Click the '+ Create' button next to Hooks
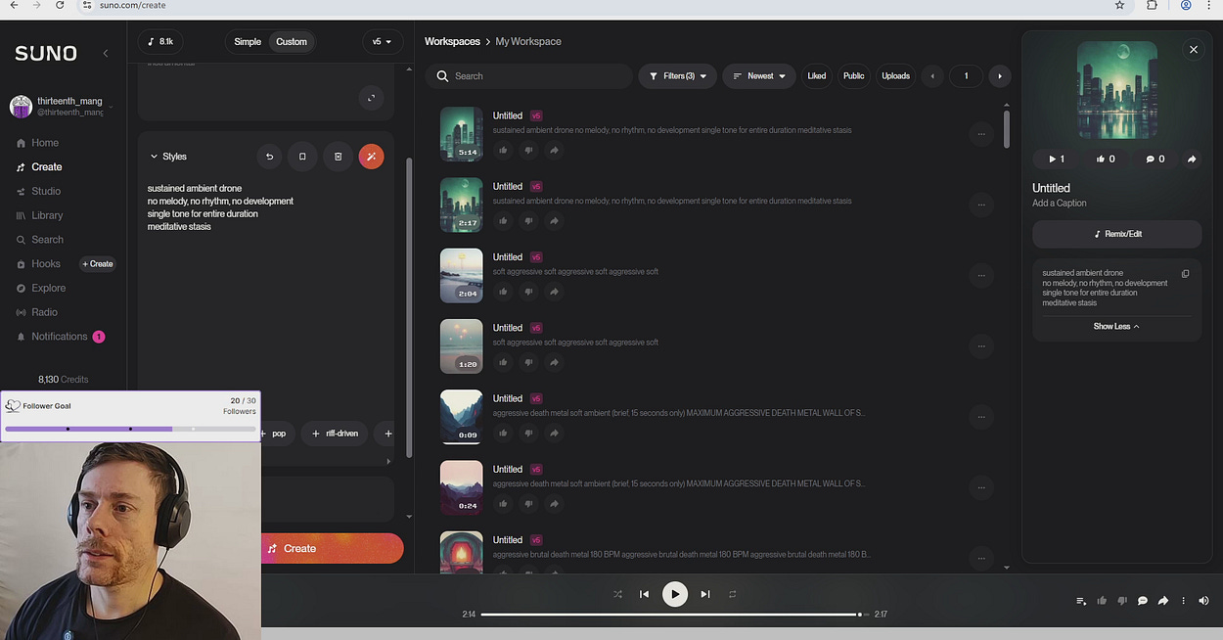 (98, 264)
